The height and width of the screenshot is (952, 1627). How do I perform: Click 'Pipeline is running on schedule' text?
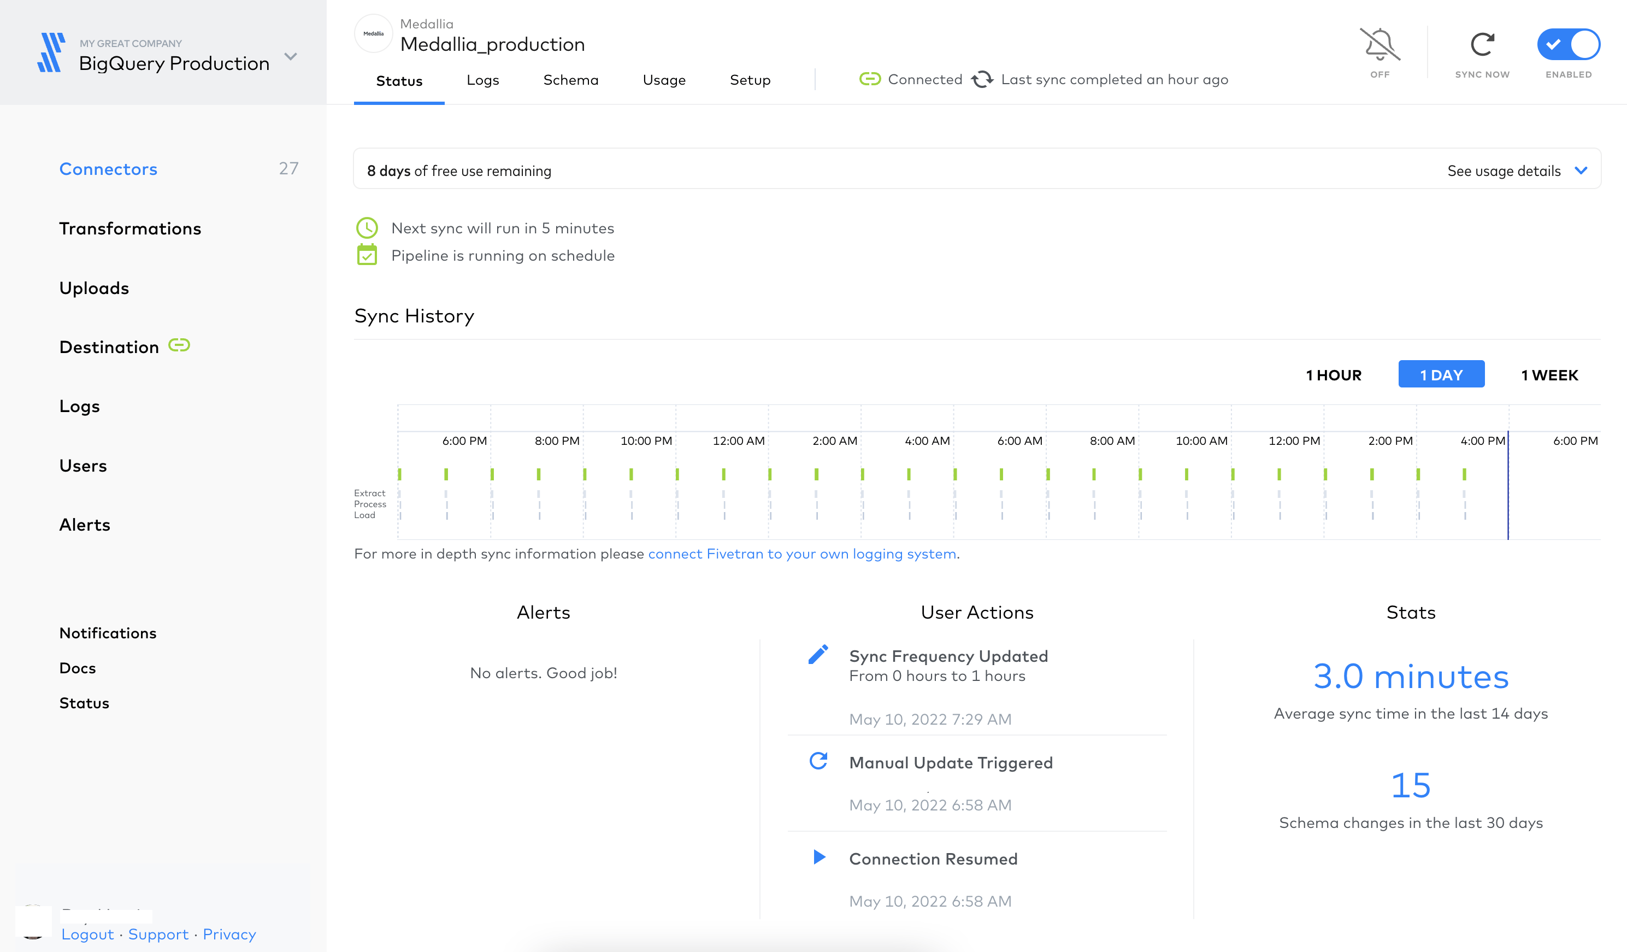pos(503,256)
